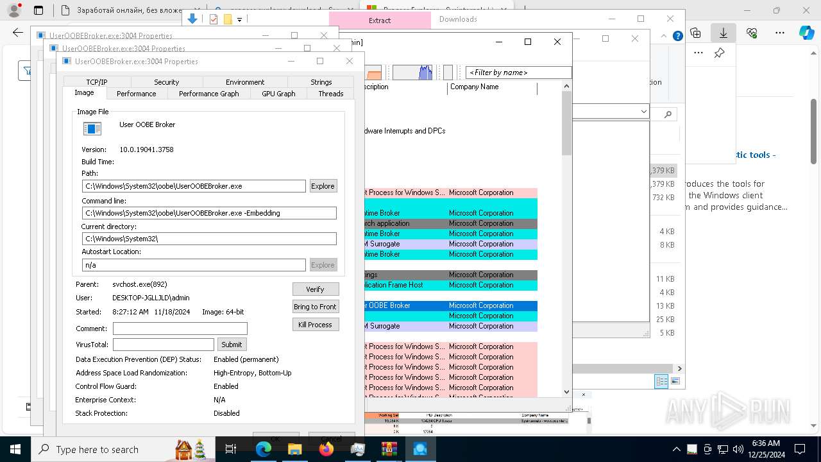Open the Edge Downloads toolbar icon
This screenshot has width=821, height=462.
point(724,33)
